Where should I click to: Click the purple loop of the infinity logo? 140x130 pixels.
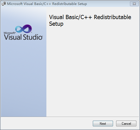27,28
